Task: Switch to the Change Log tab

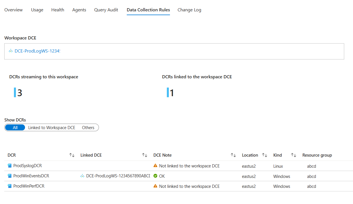Action: click(189, 10)
